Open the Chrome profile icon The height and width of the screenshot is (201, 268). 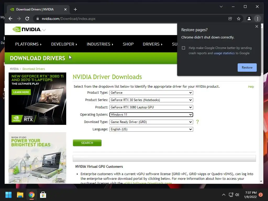249,19
